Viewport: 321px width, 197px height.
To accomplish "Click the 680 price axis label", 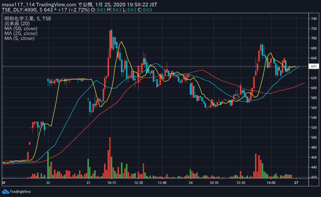I will (313, 48).
